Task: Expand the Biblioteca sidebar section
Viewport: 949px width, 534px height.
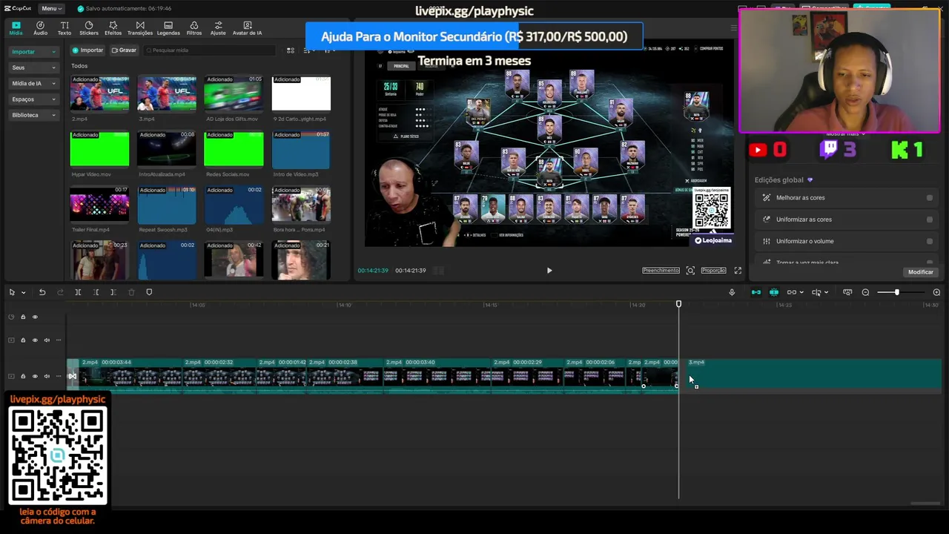Action: tap(33, 115)
